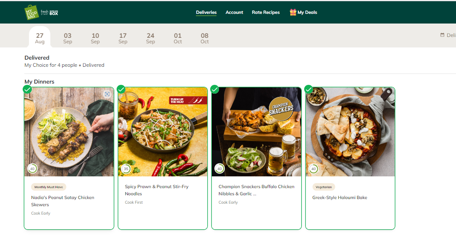This screenshot has width=456, height=236.
Task: Toggle the green checkmark on Greek-Style Haloumi Bake
Action: click(x=309, y=89)
